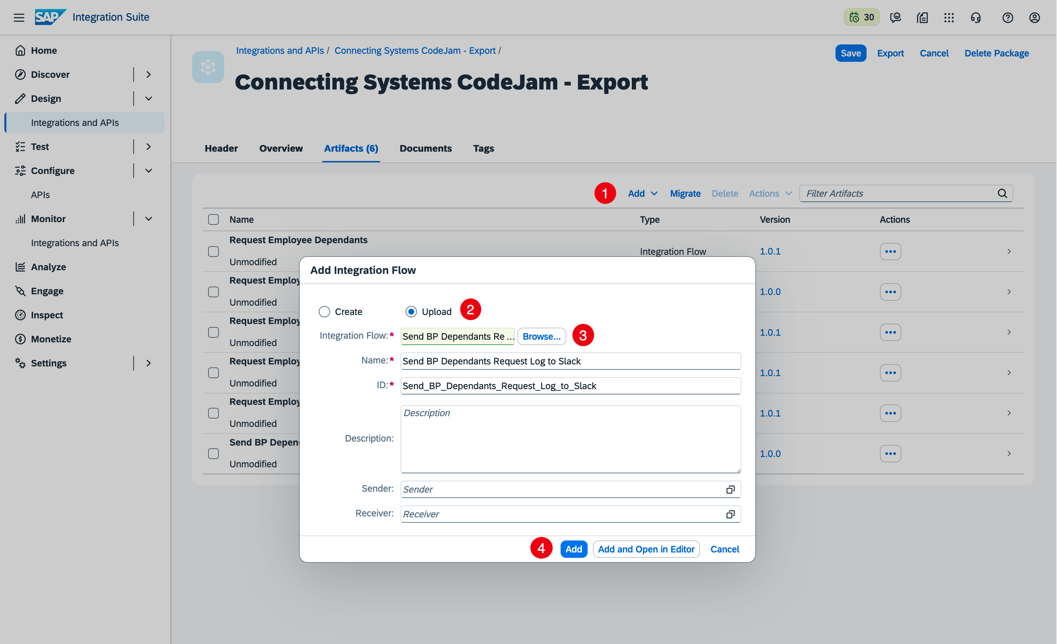Check the second artifact row checkbox

point(213,292)
